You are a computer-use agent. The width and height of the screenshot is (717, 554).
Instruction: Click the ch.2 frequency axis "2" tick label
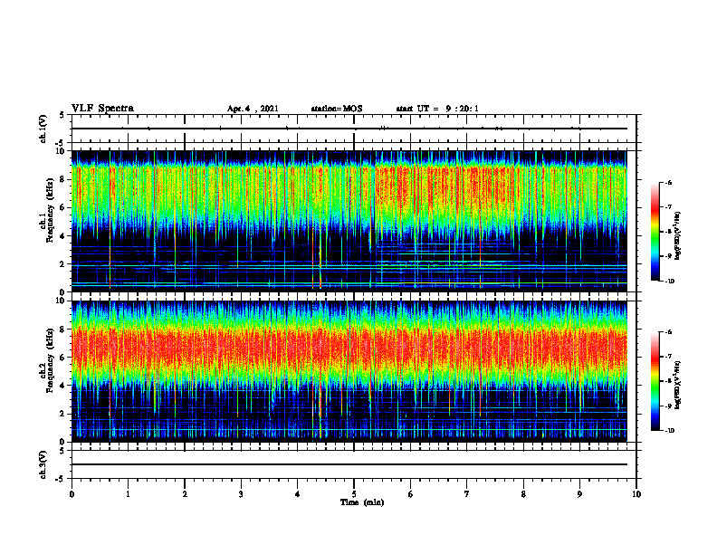pos(63,414)
